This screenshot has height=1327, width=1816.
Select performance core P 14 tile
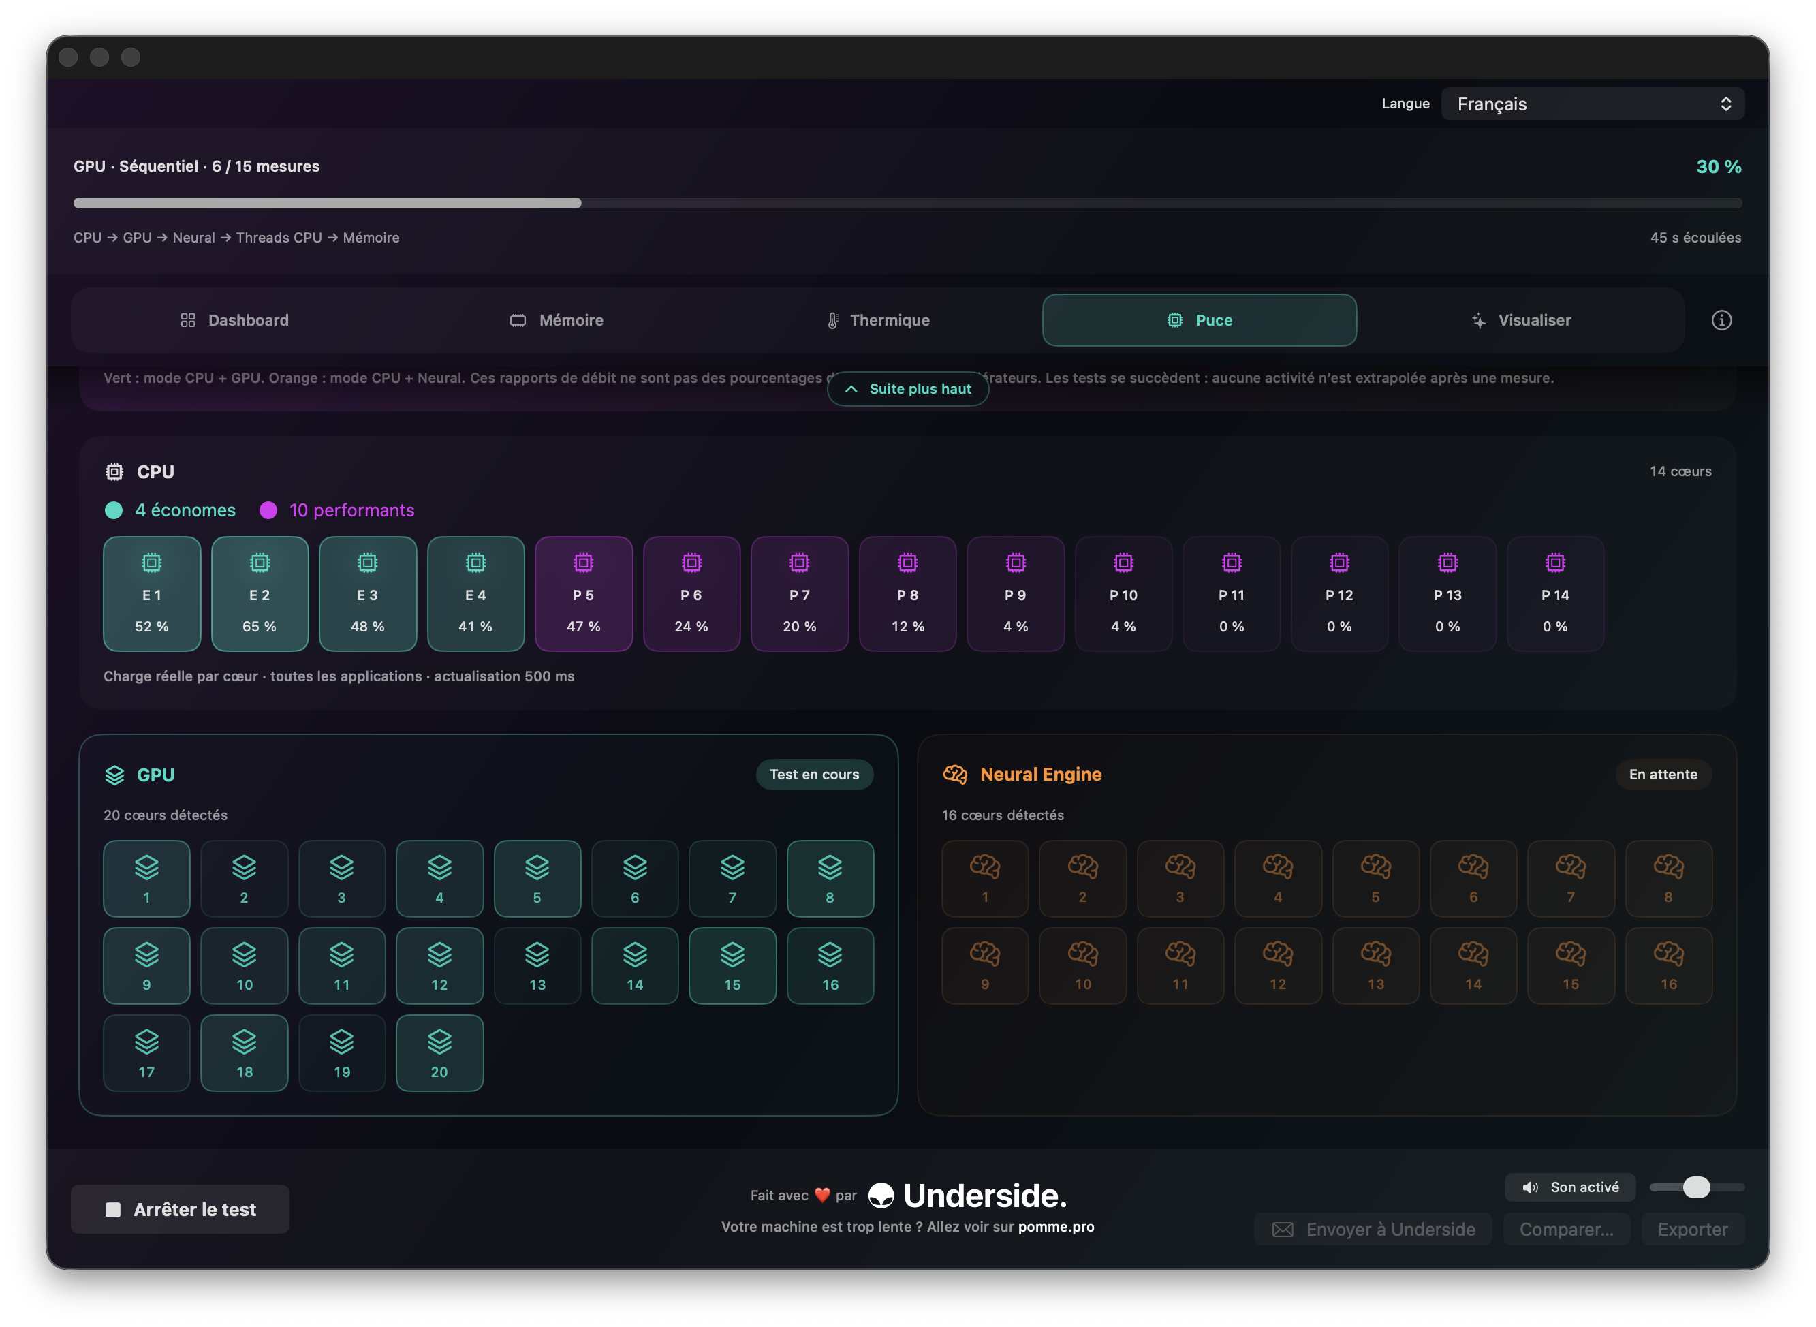(1555, 593)
